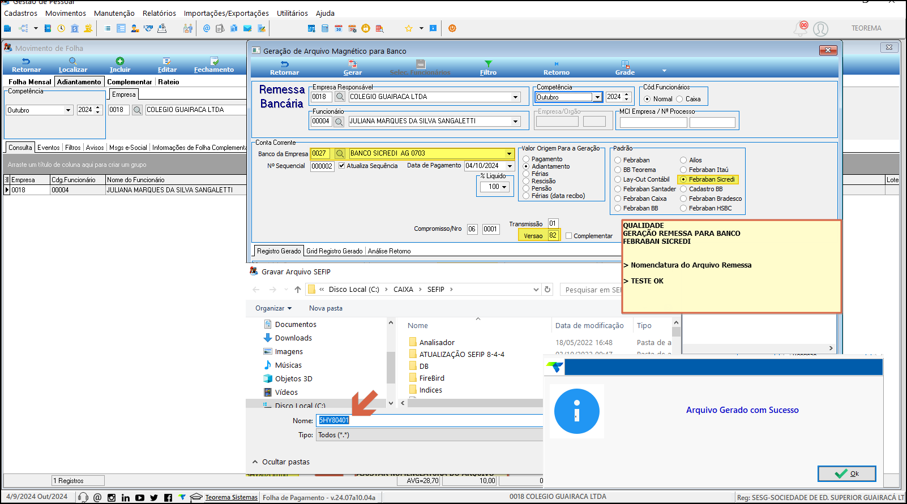This screenshot has height=504, width=907.
Task: Open Competência month dropdown showing Outubro in Geração window
Action: point(597,97)
